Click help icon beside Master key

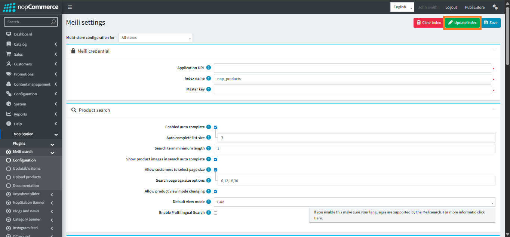(x=209, y=89)
